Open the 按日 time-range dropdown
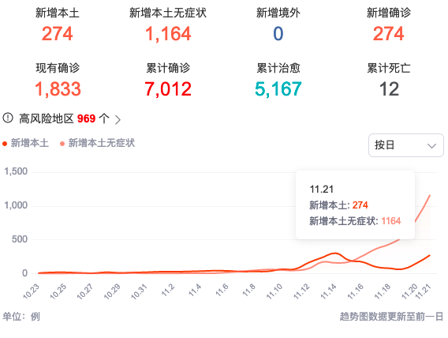Screen dimensions: 448x338 (405, 145)
